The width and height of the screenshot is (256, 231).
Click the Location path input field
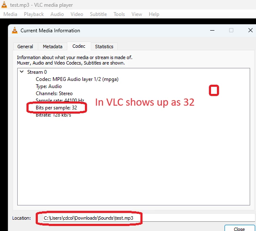(149, 218)
